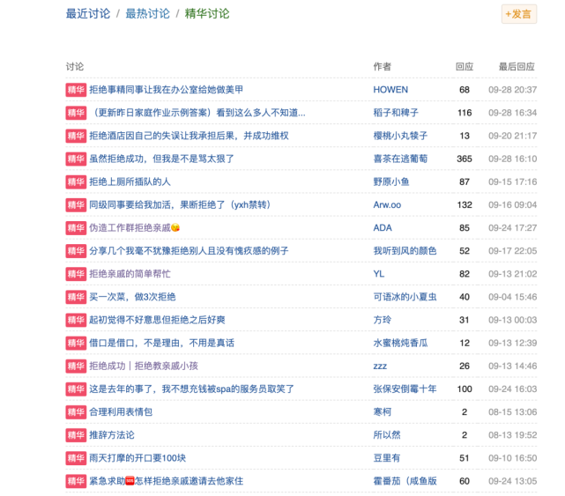The width and height of the screenshot is (565, 496).
Task: Click 精华 badge beside 拒绝亲戚的简单帮忙
Action: pyautogui.click(x=76, y=274)
